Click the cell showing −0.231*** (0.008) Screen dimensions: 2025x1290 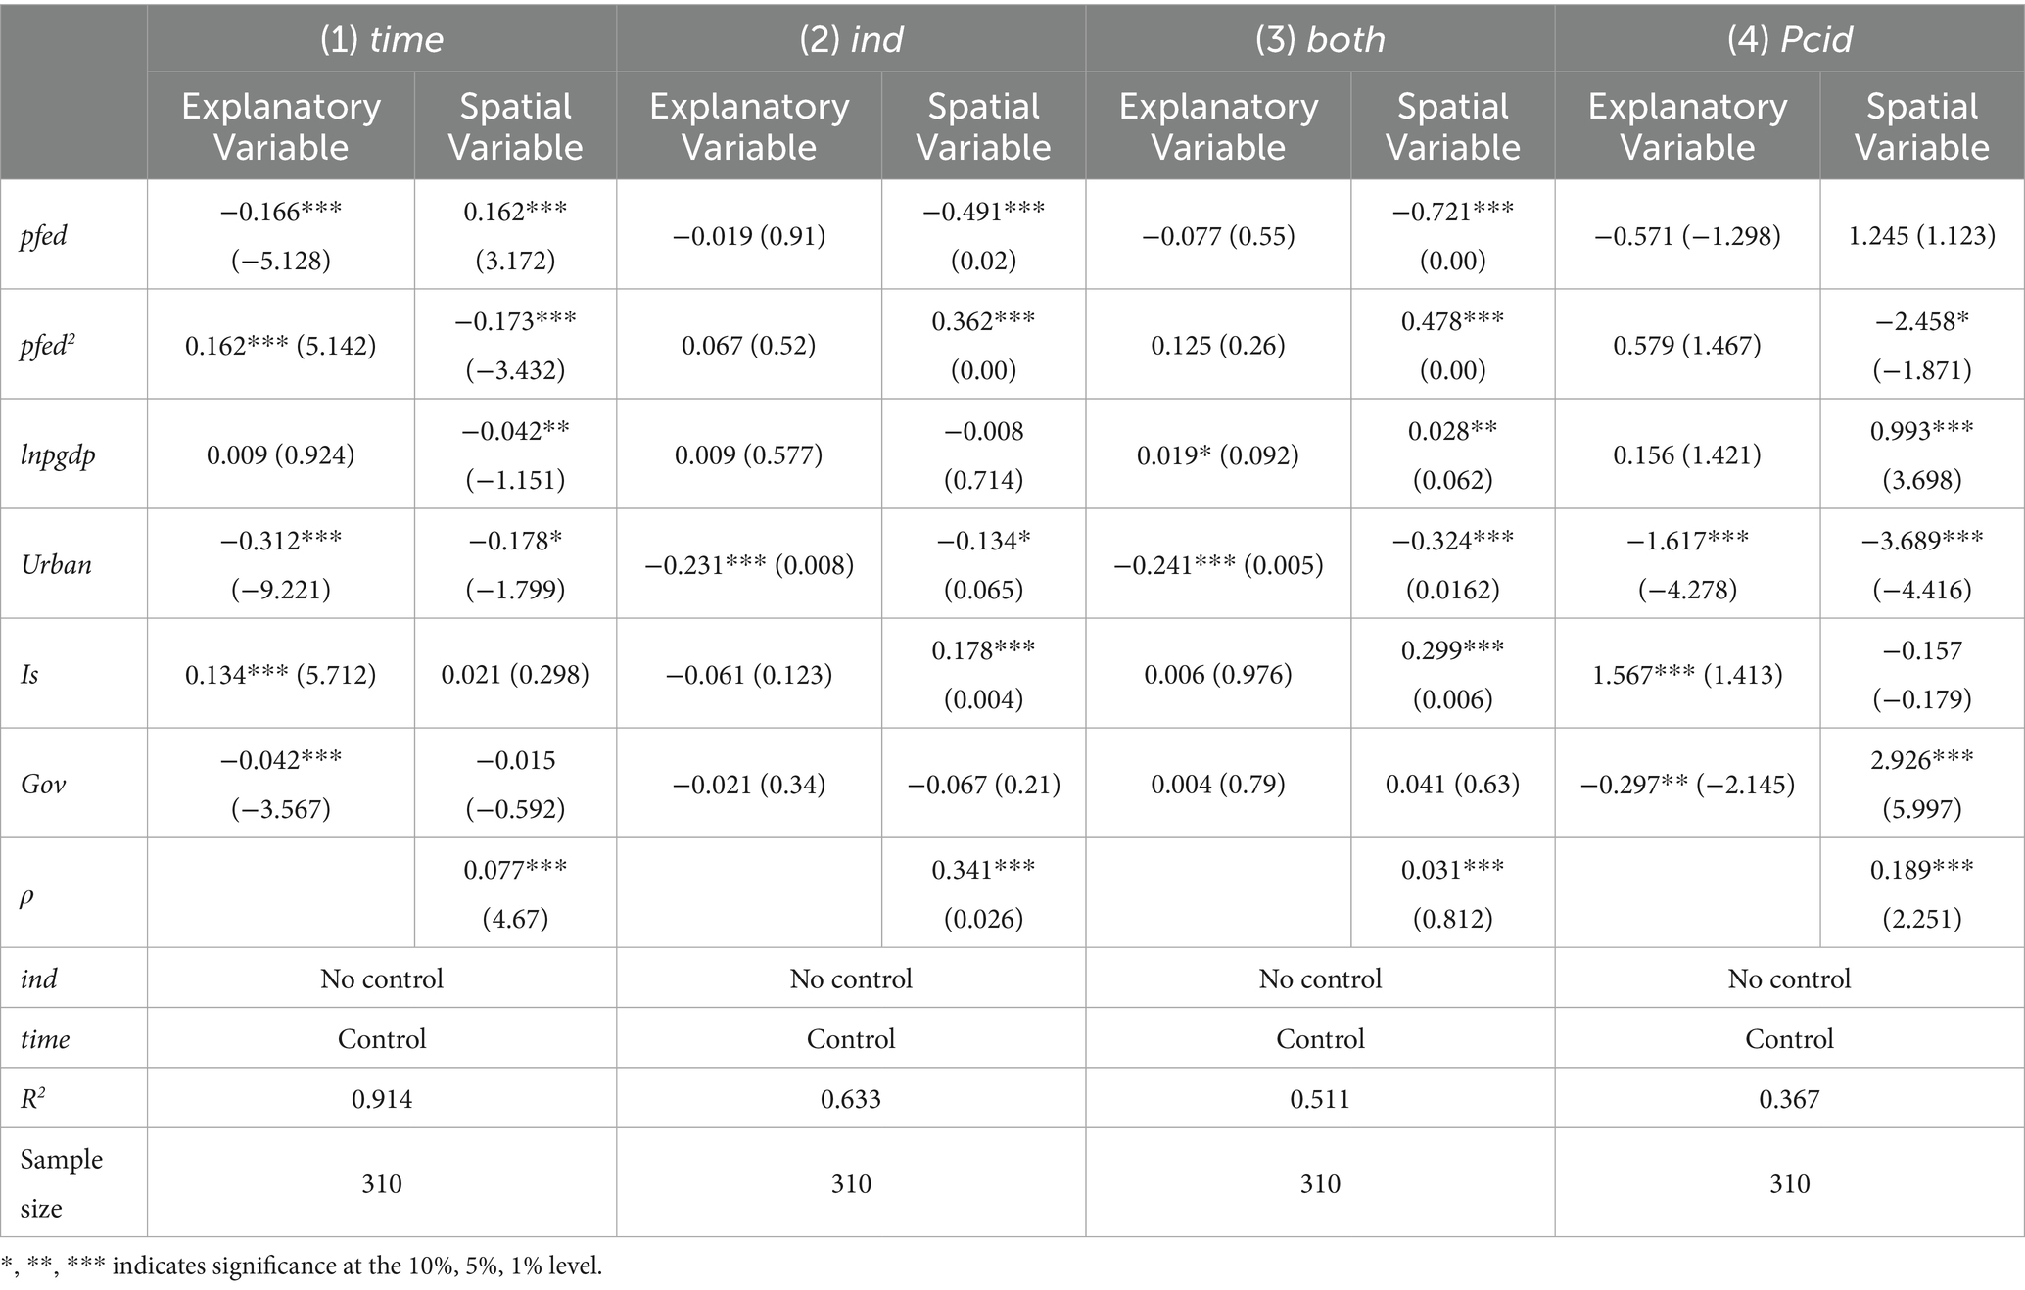(749, 565)
